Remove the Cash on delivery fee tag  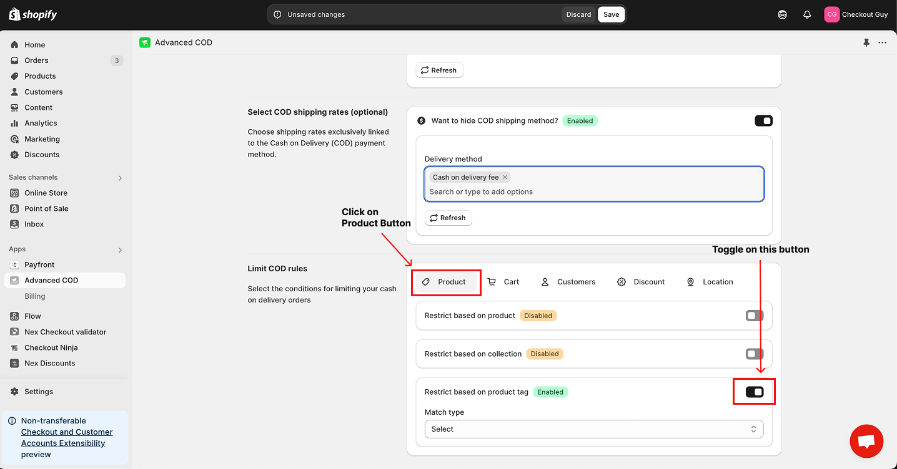point(505,177)
